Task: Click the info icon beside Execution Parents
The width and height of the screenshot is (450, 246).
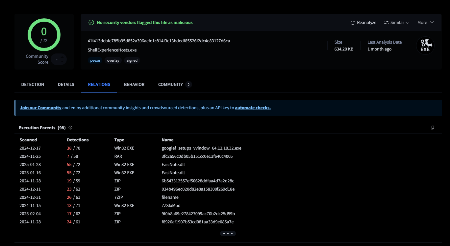Action: (70, 128)
